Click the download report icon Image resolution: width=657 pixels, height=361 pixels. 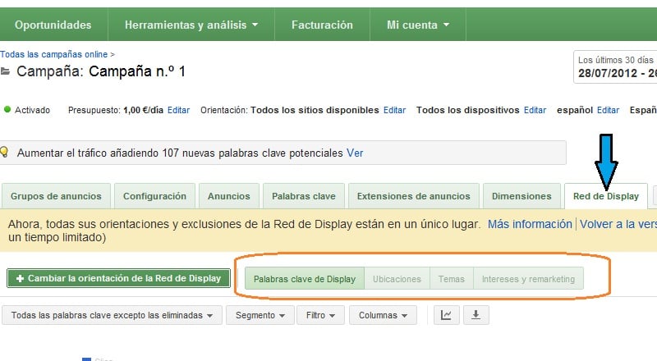[x=476, y=315]
